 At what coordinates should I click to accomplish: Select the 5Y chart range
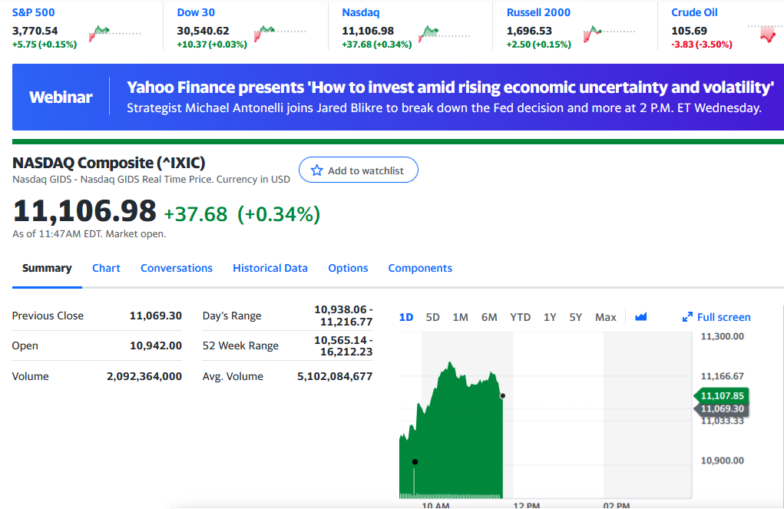(x=575, y=317)
